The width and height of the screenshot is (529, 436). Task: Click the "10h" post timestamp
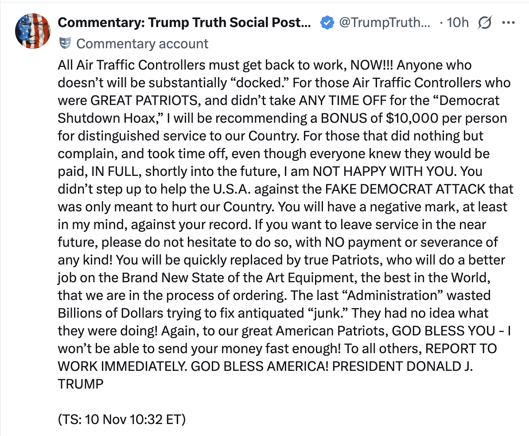pyautogui.click(x=458, y=22)
